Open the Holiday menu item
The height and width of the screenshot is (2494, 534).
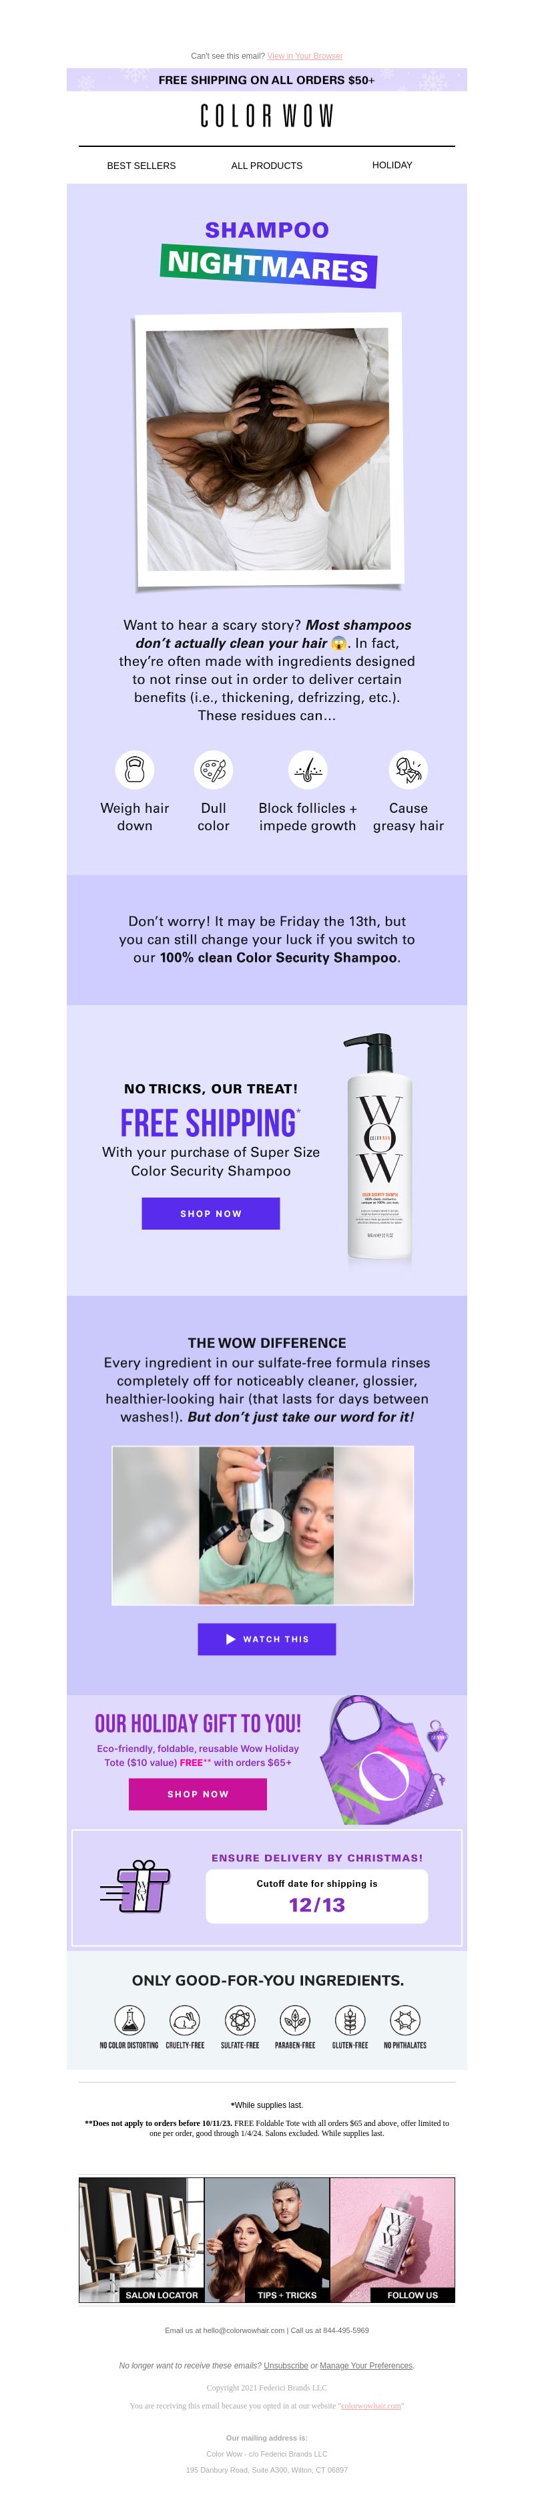point(392,164)
